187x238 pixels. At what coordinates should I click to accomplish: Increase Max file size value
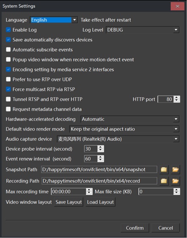(176, 190)
